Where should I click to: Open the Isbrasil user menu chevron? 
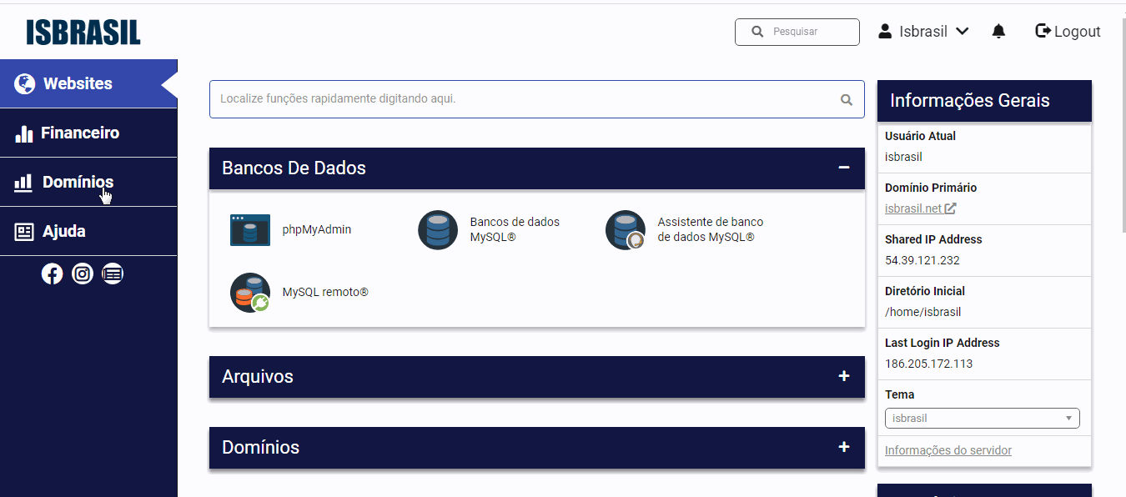pos(962,32)
